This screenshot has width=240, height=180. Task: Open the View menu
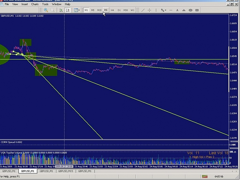click(x=15, y=4)
